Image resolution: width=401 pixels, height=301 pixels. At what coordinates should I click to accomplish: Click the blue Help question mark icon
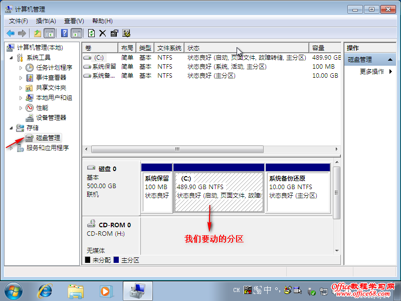64,33
